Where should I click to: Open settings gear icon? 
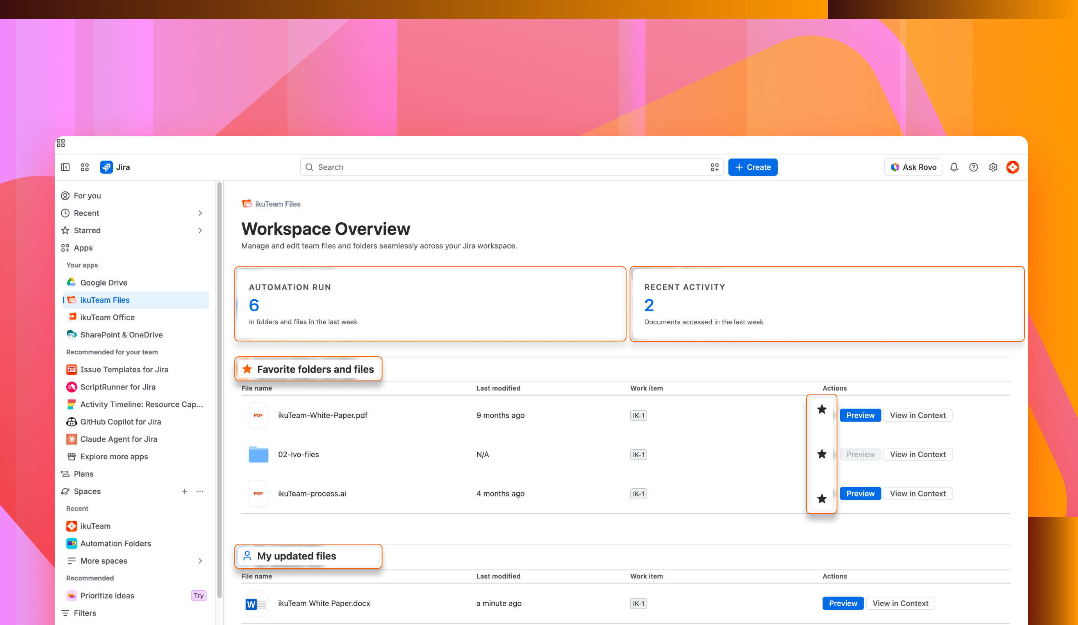(993, 167)
